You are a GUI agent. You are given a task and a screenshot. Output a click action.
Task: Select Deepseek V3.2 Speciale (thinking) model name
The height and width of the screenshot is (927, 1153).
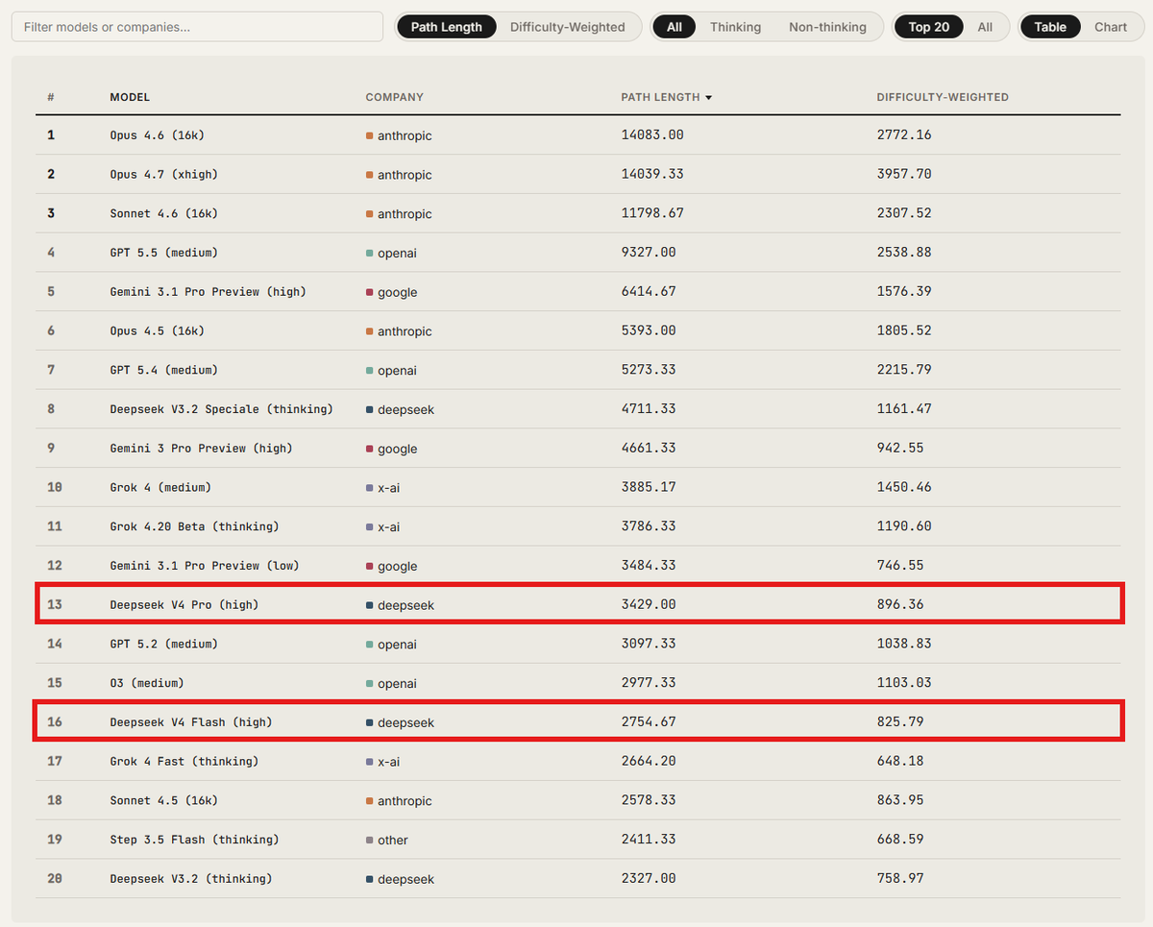(221, 409)
